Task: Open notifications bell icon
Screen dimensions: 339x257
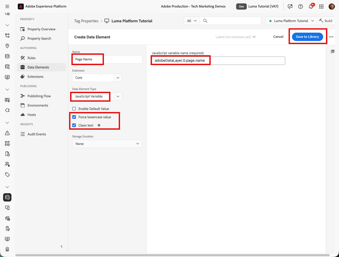Action: tap(311, 6)
